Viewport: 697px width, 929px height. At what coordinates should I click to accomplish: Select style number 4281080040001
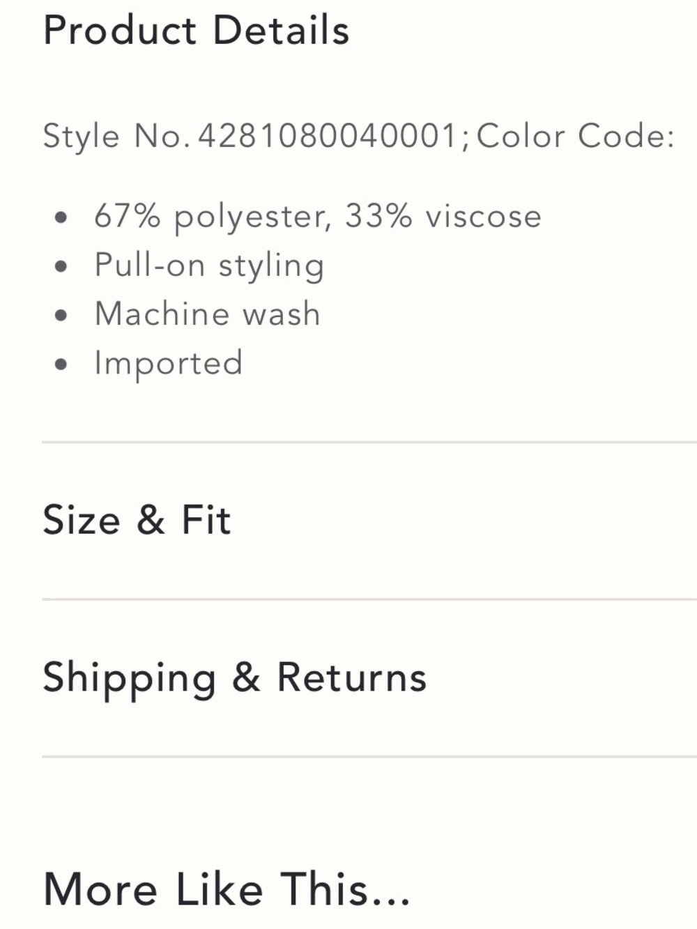(x=328, y=135)
